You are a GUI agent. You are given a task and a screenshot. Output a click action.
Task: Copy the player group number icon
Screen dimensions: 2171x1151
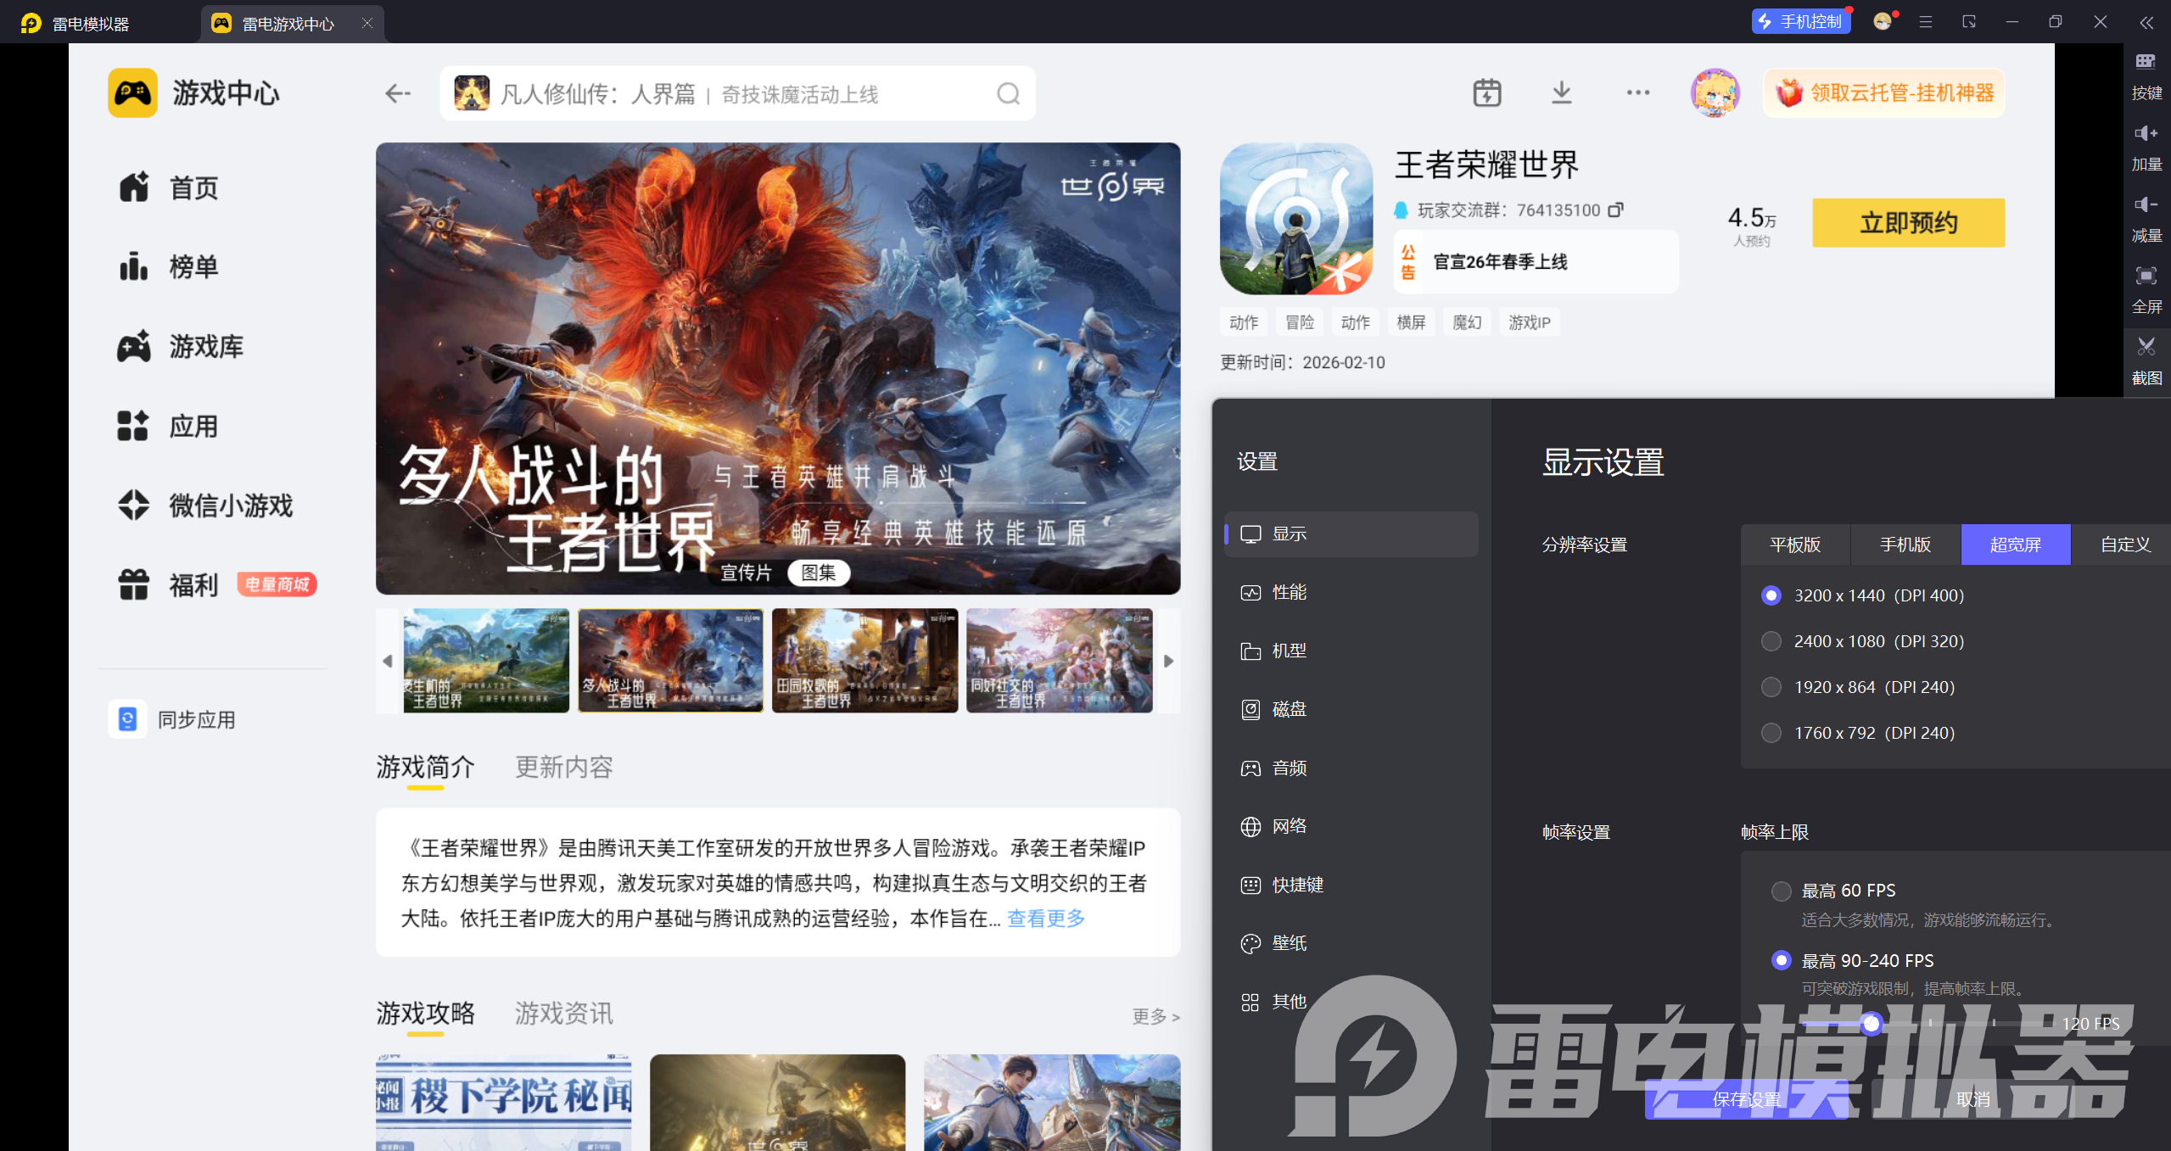pyautogui.click(x=1615, y=210)
